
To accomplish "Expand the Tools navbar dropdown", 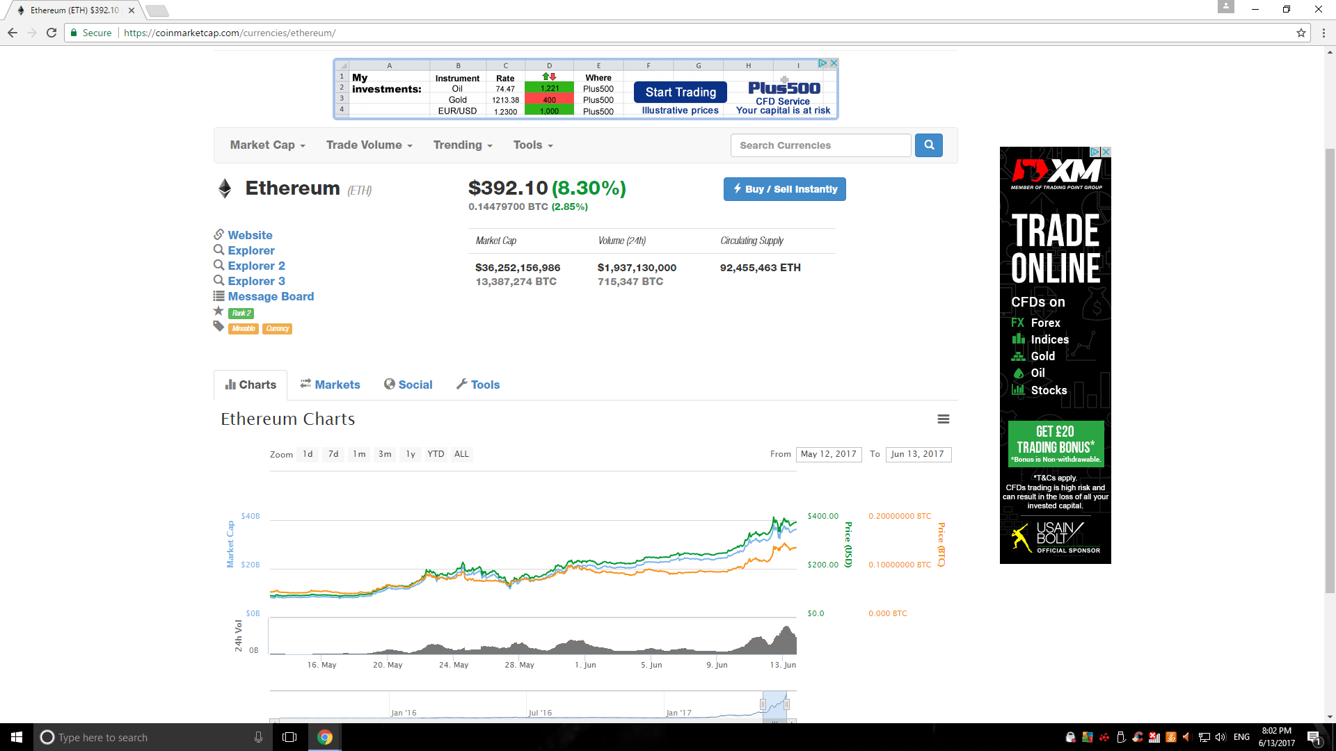I will tap(533, 145).
